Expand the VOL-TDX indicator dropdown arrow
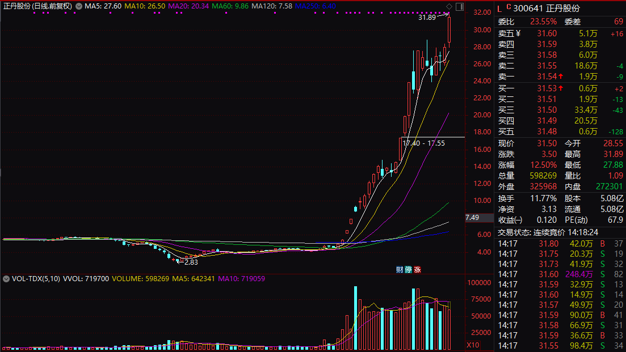Viewport: 626px width, 352px height. click(6, 279)
